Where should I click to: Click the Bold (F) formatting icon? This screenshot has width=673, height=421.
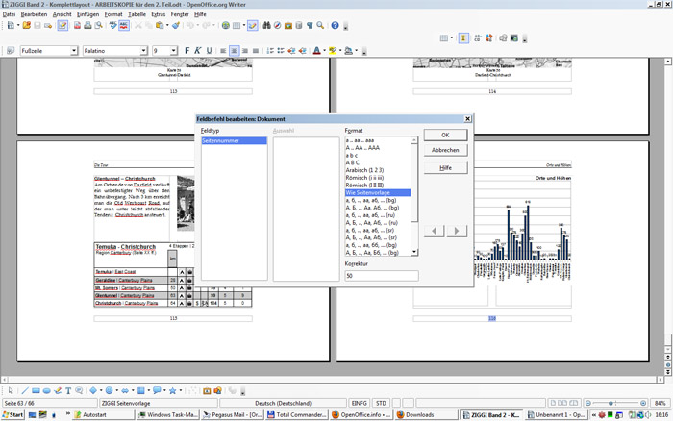point(188,50)
